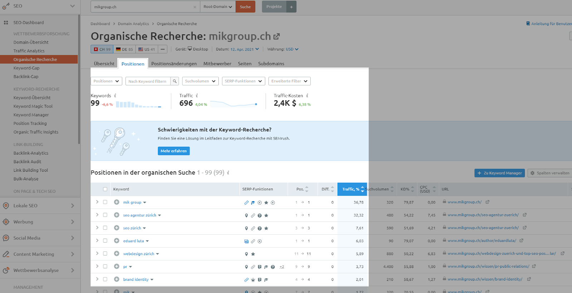
Task: Open external link icon for www.mikgroup.ch/ URL
Action: (487, 202)
